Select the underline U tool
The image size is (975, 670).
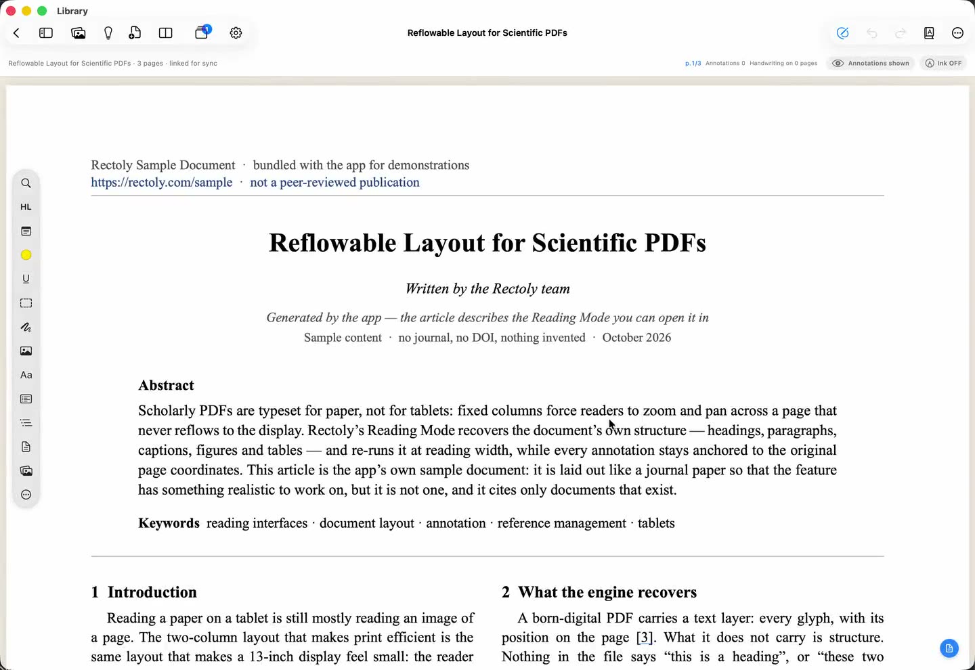pyautogui.click(x=26, y=279)
